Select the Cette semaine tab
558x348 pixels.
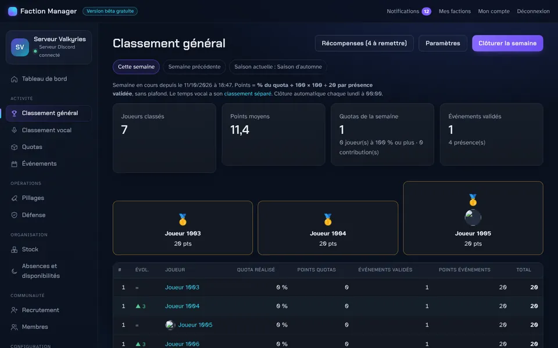tap(136, 67)
